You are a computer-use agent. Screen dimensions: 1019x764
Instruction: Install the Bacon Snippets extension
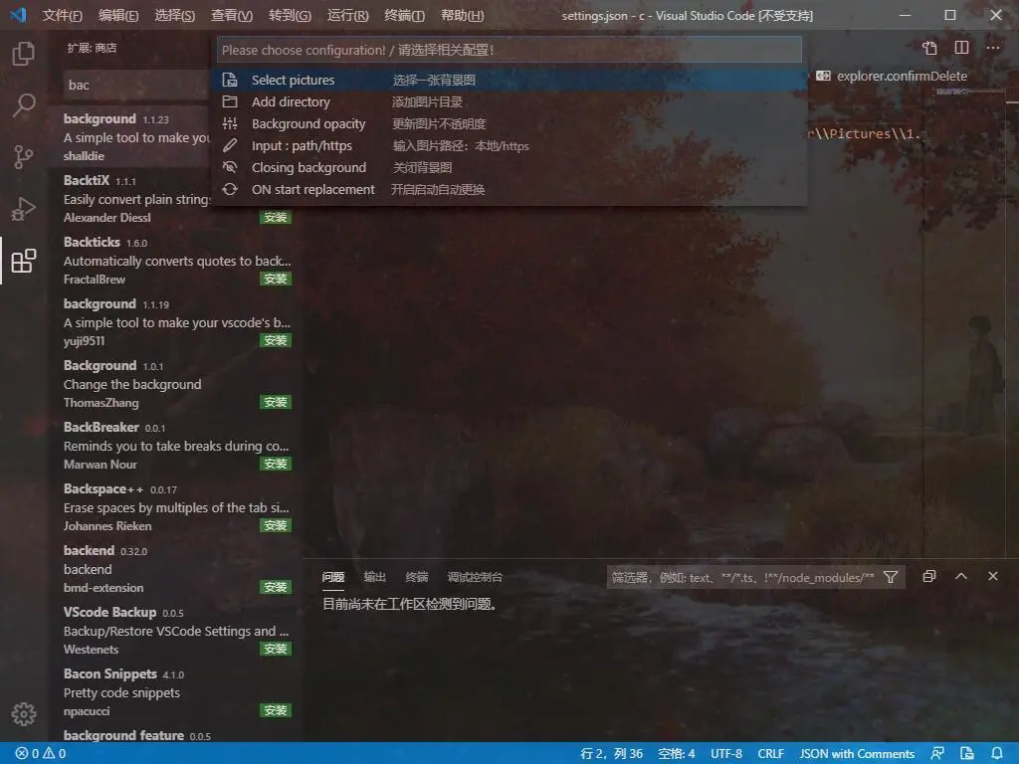[276, 710]
